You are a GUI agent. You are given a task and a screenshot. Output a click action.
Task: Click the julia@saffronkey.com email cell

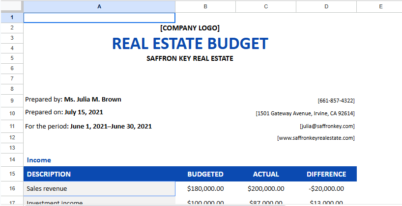point(327,126)
